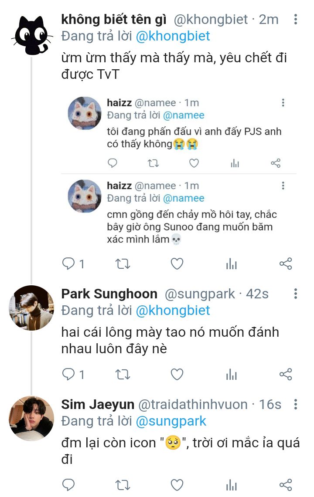Retweet Park Sunghoon's tweet
The image size is (314, 497).
coord(123,374)
